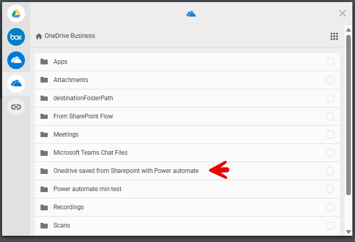Open the From SharePoint Flow folder
Screen dimensions: 355x242
tap(83, 116)
